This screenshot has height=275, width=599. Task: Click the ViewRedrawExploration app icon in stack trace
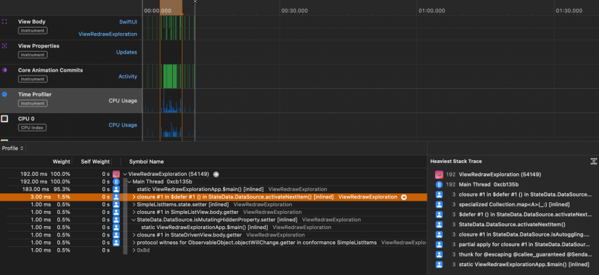point(437,175)
